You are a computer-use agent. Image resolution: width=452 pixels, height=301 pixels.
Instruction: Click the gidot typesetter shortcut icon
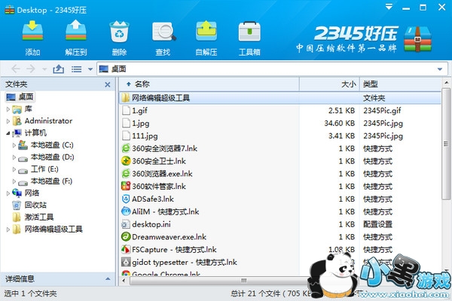pos(126,262)
